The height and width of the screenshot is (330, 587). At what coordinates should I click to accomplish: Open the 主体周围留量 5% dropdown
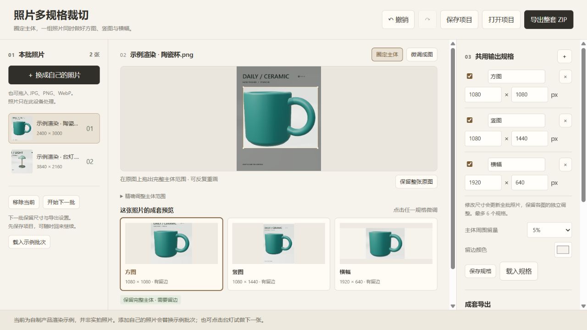pos(549,230)
